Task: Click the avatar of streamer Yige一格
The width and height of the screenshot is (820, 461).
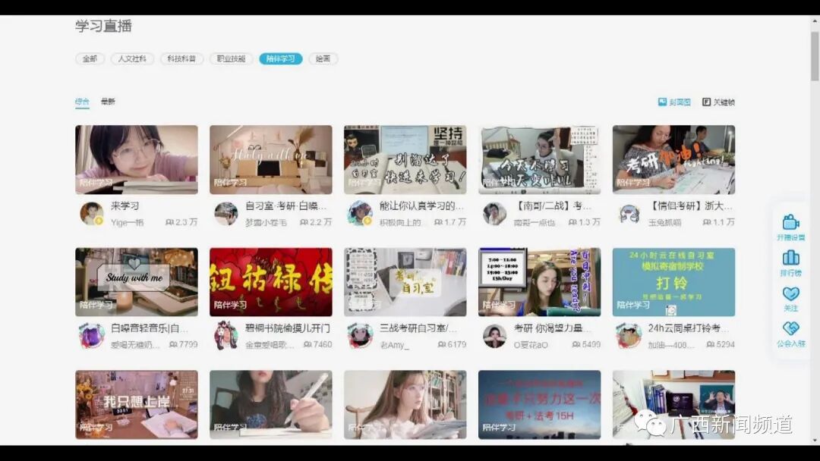Action: click(x=92, y=214)
